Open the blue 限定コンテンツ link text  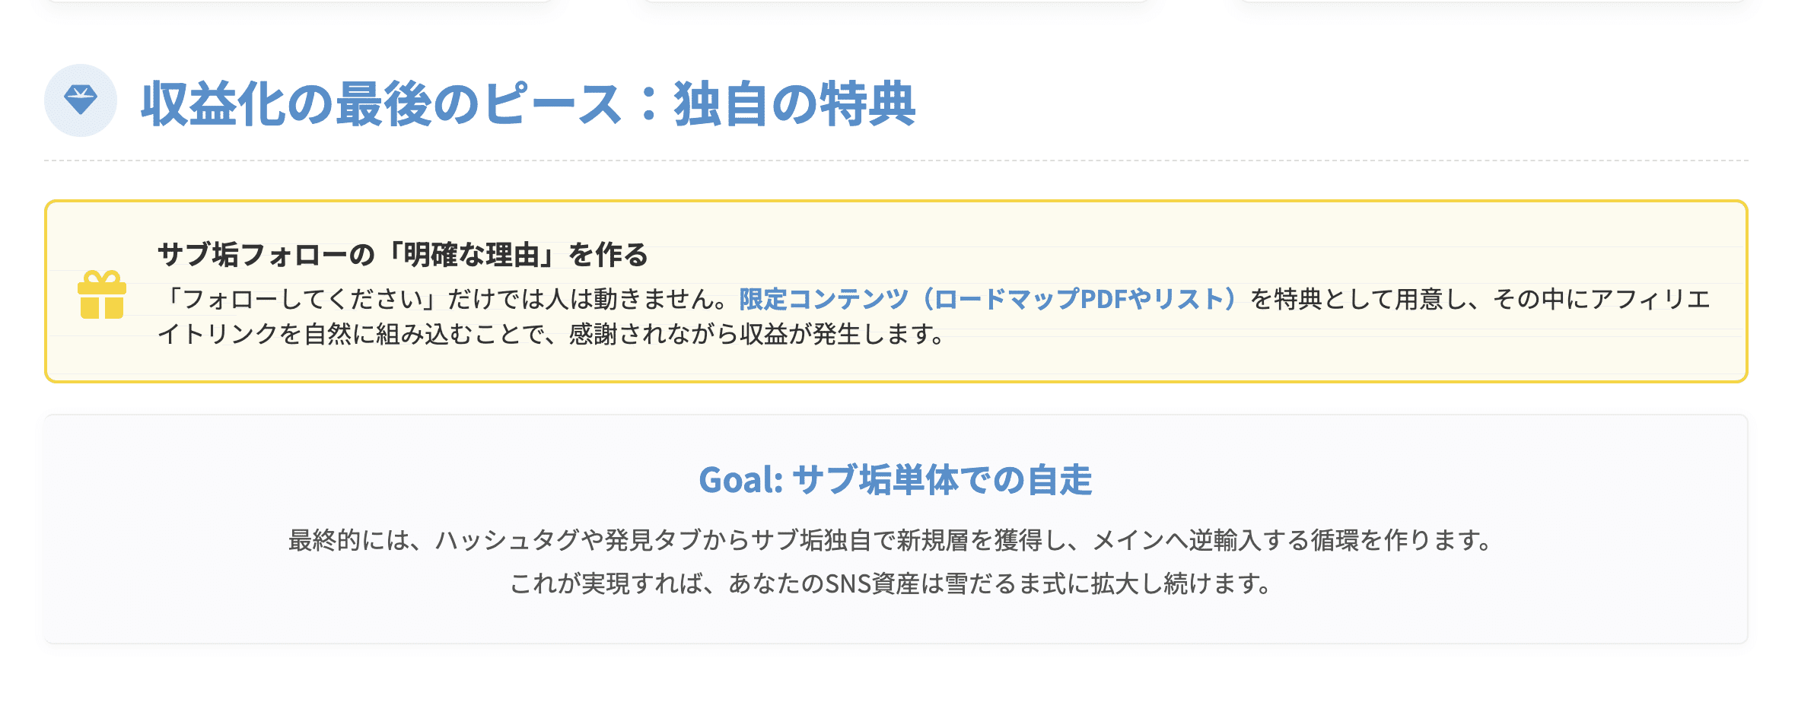[823, 299]
